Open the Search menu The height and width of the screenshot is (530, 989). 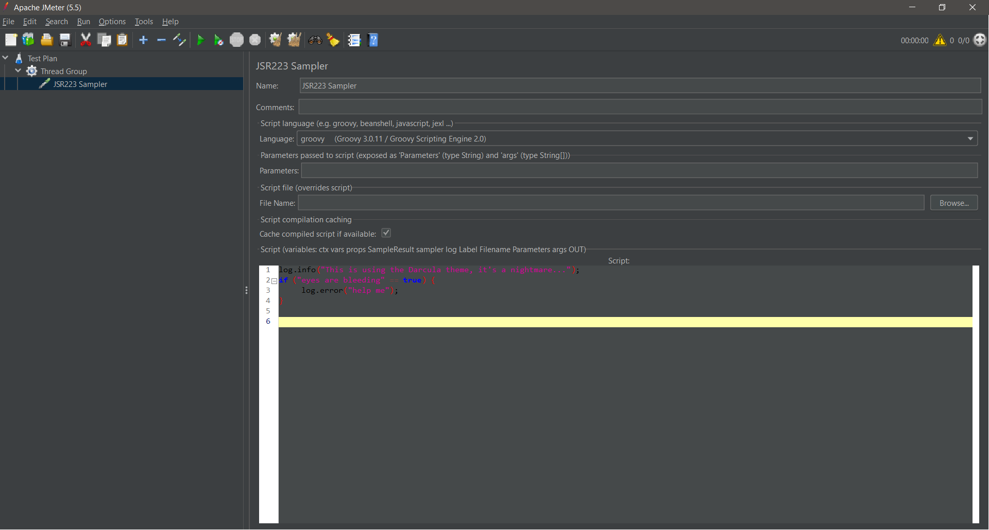click(57, 22)
